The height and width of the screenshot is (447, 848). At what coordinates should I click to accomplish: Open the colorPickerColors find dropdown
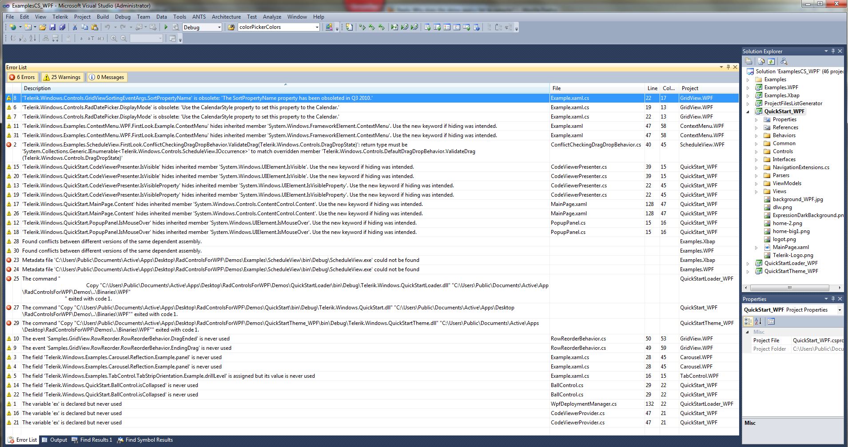click(317, 27)
